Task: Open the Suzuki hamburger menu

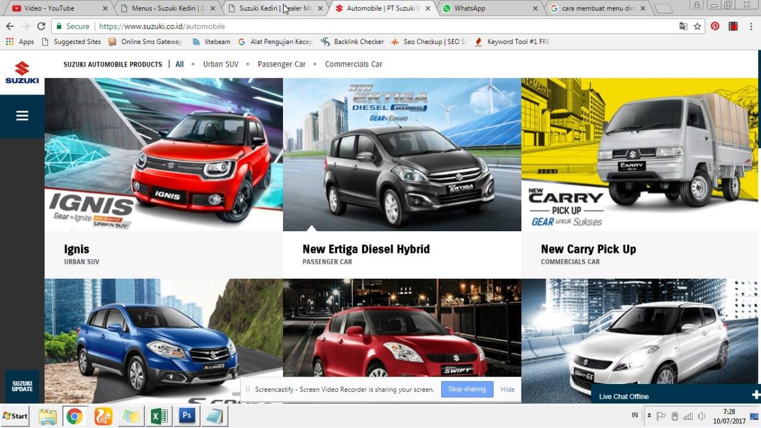Action: point(22,116)
